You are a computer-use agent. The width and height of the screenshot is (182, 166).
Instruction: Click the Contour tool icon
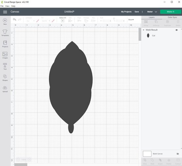click(x=178, y=160)
